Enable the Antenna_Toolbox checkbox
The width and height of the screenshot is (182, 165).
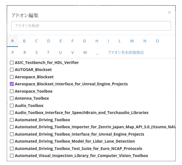click(x=12, y=98)
